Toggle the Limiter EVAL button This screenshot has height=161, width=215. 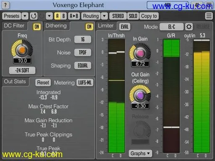pyautogui.click(x=125, y=26)
